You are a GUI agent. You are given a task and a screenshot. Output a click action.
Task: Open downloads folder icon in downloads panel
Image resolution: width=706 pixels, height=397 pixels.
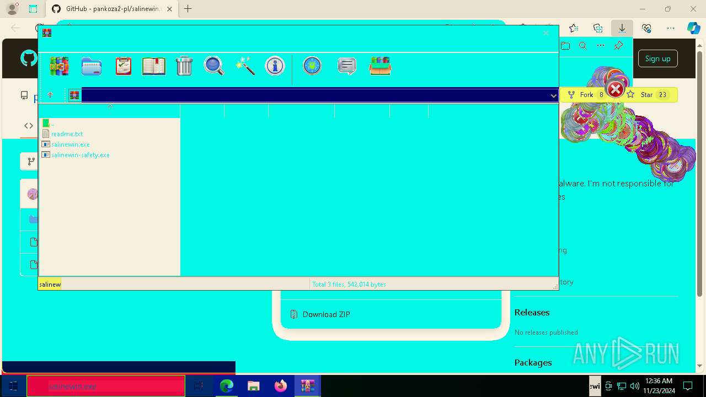point(565,46)
